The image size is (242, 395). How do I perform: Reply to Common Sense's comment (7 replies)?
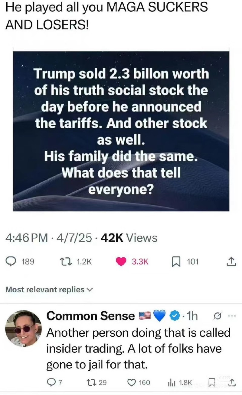[x=50, y=383]
